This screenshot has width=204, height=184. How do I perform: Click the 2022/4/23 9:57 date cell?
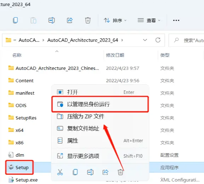pos(123,68)
